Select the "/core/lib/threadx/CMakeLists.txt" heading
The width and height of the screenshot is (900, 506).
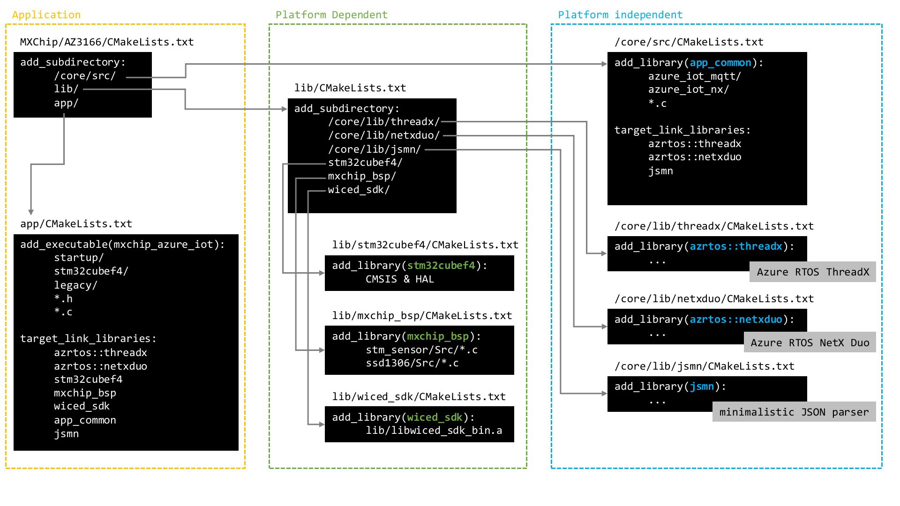714,226
